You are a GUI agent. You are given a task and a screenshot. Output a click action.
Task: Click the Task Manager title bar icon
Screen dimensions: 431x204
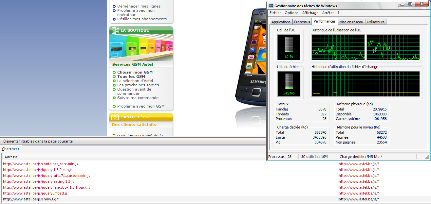[271, 6]
